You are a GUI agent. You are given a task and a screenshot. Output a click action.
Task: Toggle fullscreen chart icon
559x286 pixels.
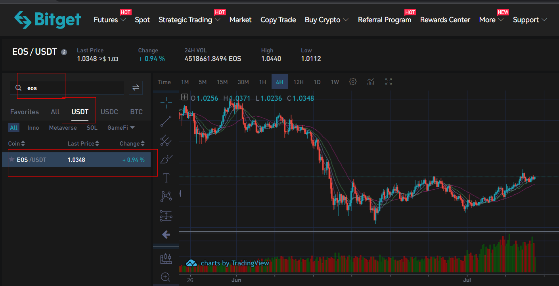coord(389,82)
